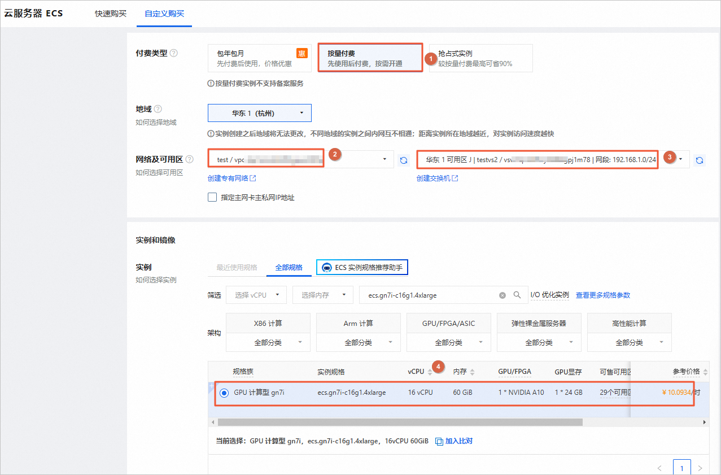Image resolution: width=721 pixels, height=475 pixels.
Task: Refresh the vSwitch list icon
Action: (x=700, y=160)
